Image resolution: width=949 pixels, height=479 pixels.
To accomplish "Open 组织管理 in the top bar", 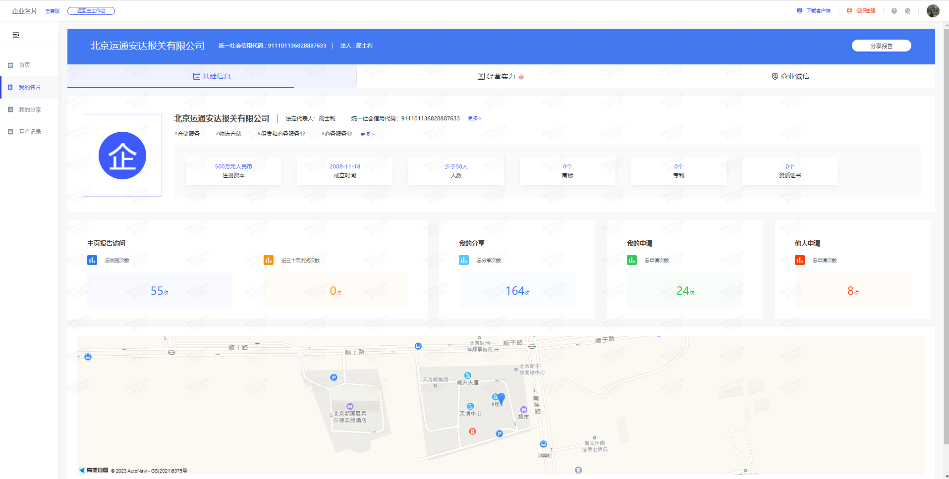I will pyautogui.click(x=861, y=11).
